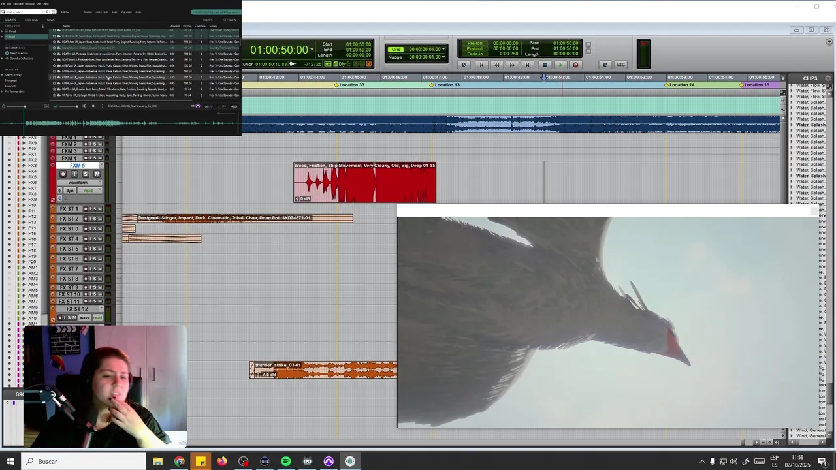Click stop icon in library player
The height and width of the screenshot is (470, 836).
tap(93, 106)
